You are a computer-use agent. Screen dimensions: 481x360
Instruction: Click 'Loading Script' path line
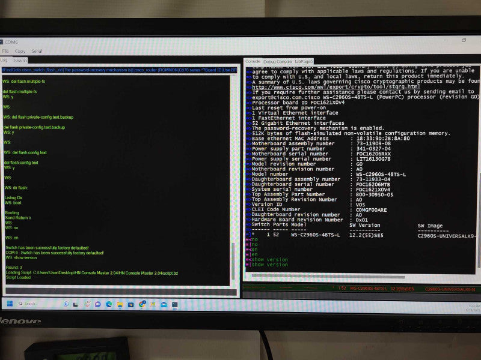(92, 273)
